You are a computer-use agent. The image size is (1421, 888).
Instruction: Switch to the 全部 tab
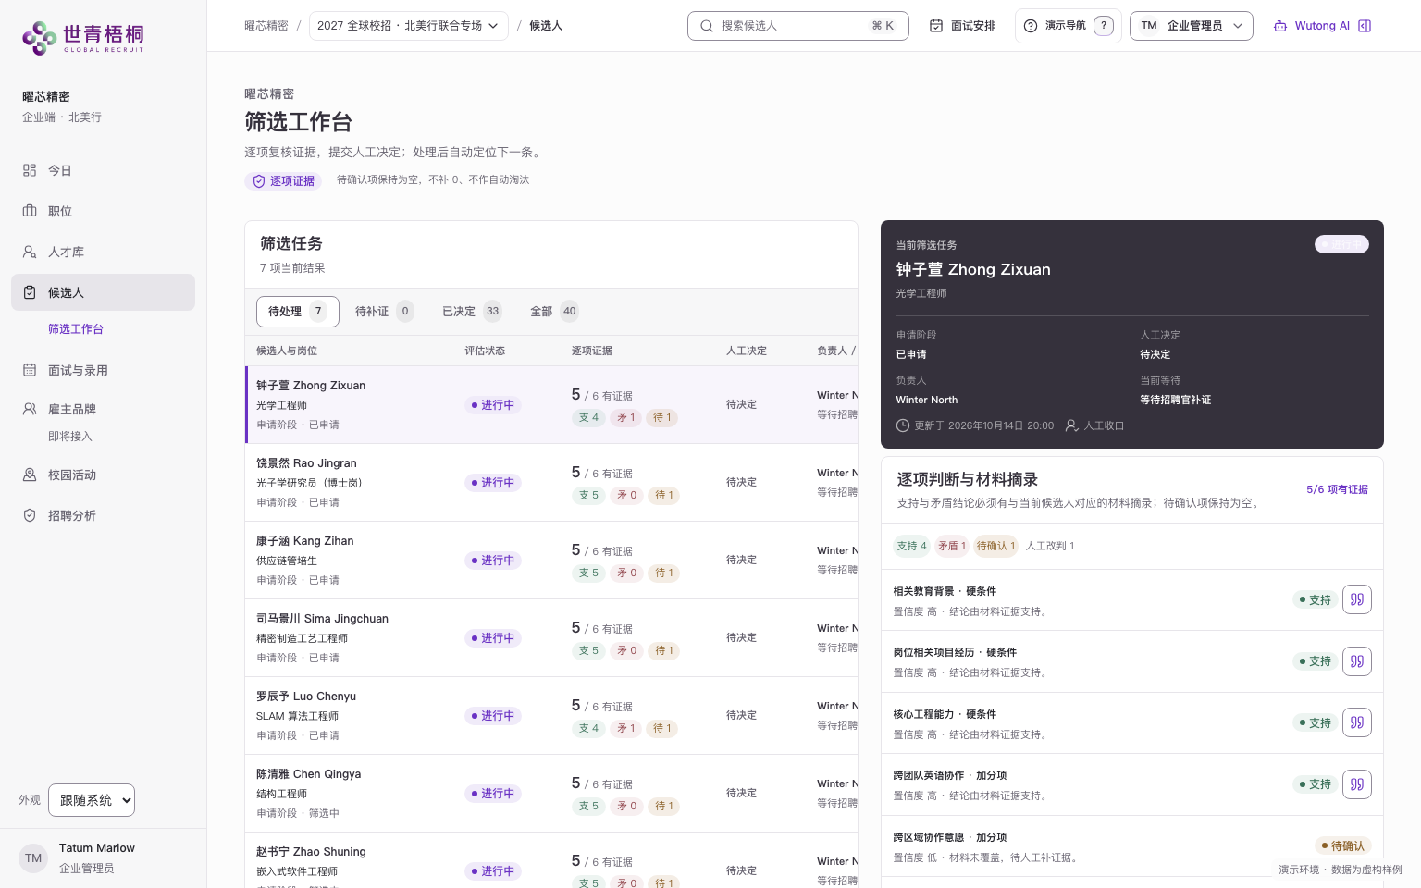(554, 312)
